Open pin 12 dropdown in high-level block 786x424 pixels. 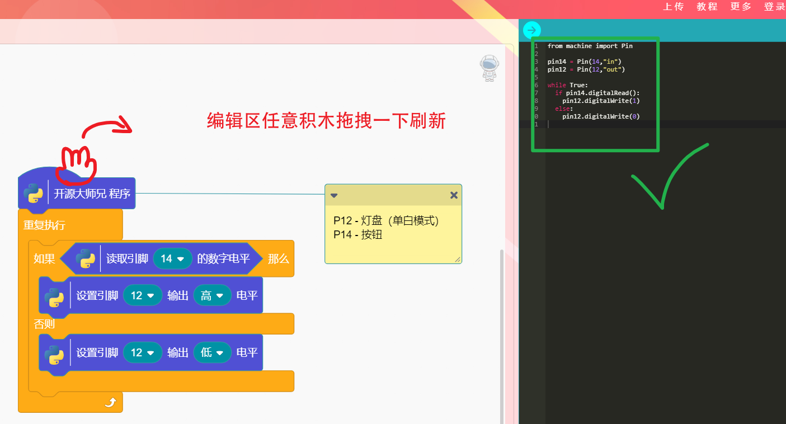[143, 295]
